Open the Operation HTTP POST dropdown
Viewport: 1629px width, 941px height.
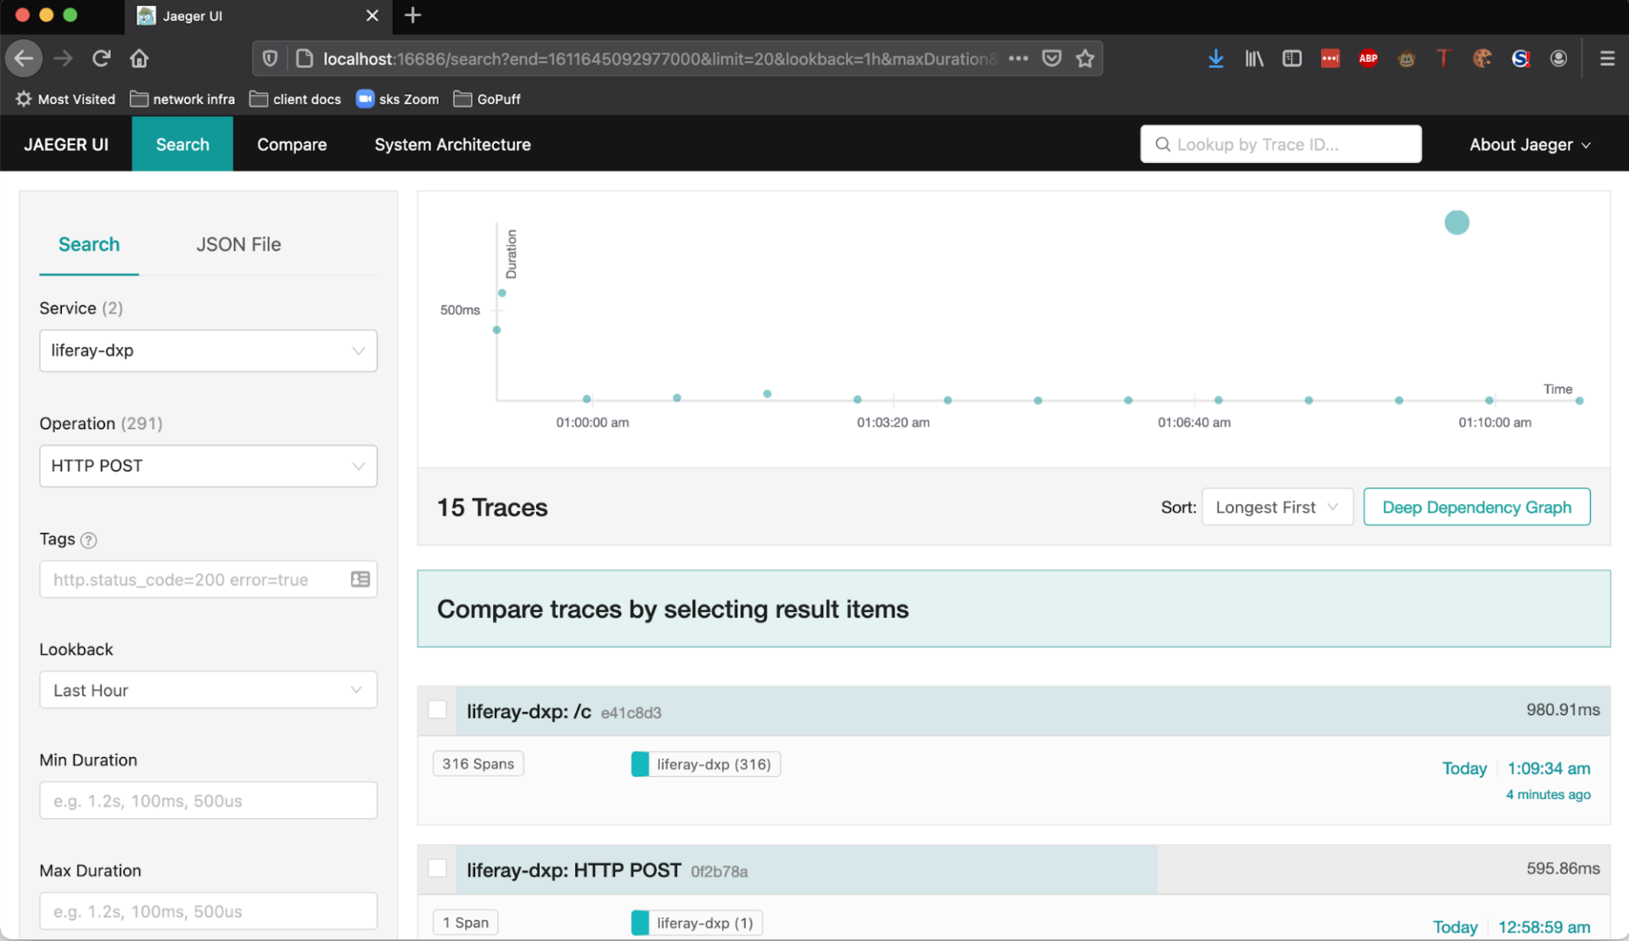(208, 466)
